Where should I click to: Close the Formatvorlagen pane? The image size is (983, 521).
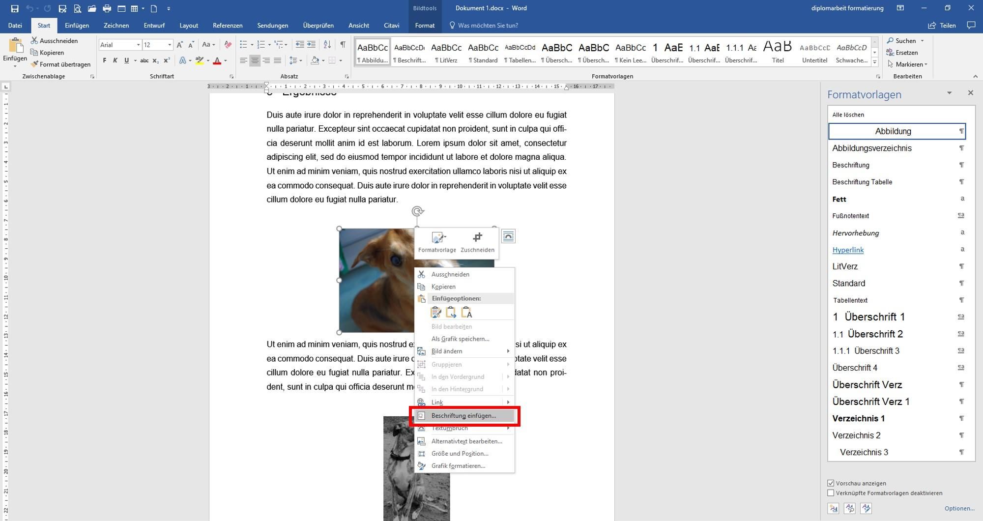coord(970,93)
